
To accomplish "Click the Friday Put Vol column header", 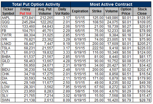I will click(25, 11).
